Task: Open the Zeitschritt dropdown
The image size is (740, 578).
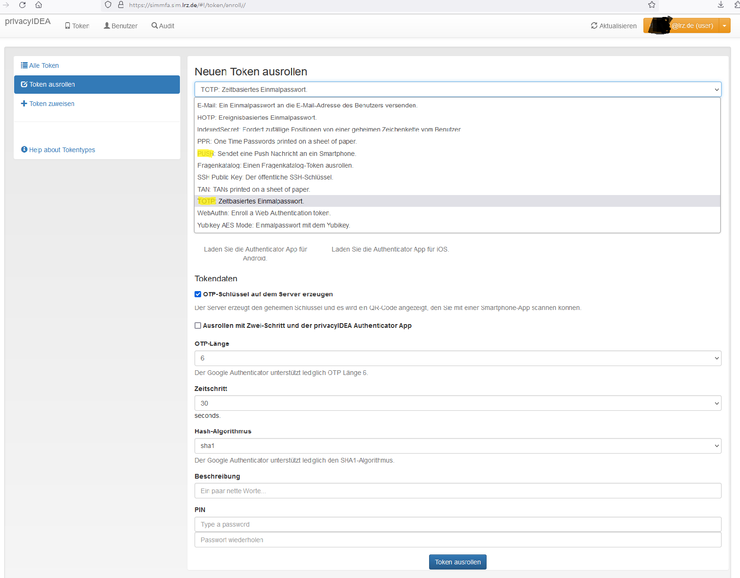Action: [x=458, y=403]
